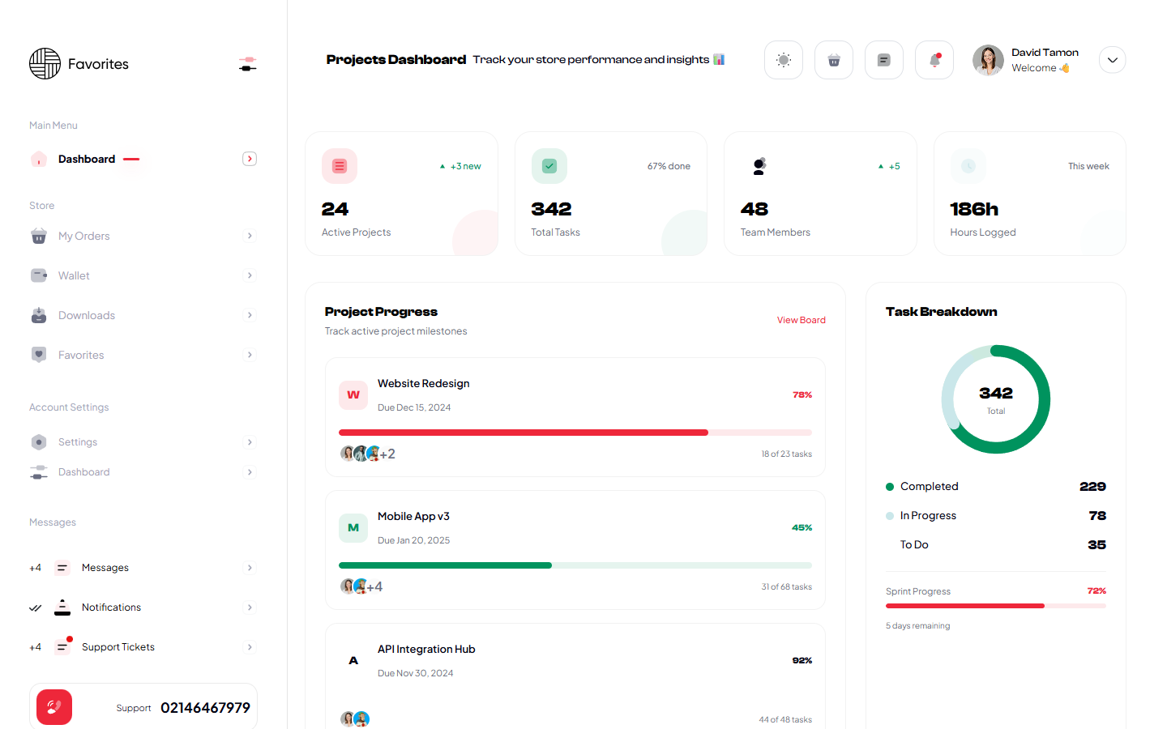
Task: Click the Team Members person icon
Action: 759,166
